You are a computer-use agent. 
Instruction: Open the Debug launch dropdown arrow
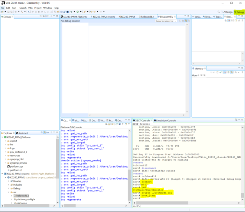[74, 12]
